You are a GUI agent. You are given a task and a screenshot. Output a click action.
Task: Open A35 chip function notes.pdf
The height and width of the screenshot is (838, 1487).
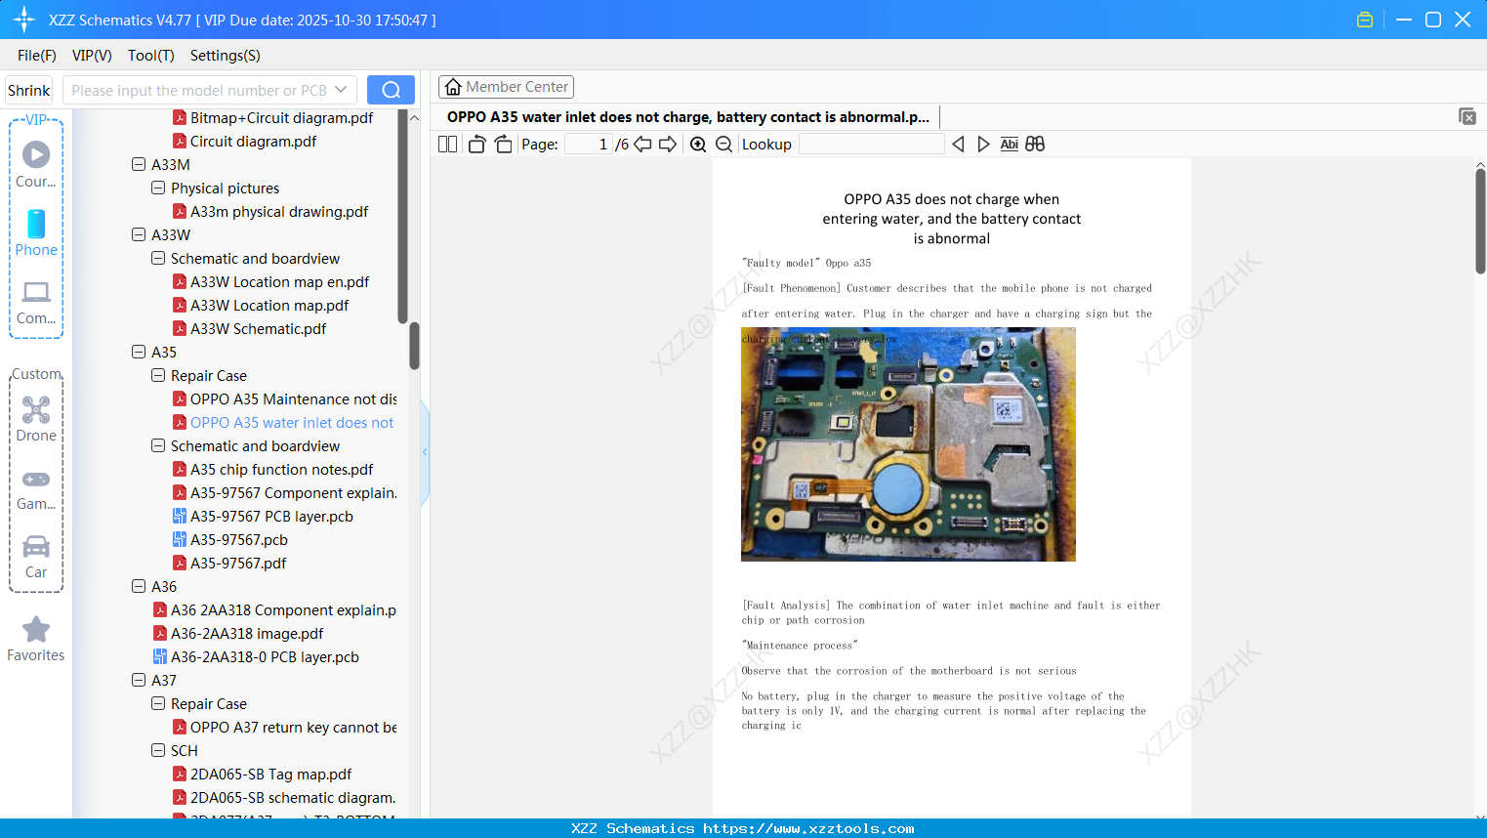coord(281,469)
